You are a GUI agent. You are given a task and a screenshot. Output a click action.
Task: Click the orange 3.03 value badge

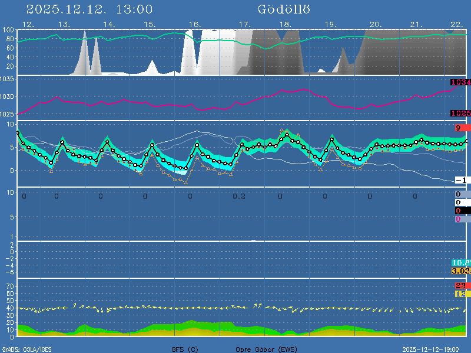click(x=460, y=271)
